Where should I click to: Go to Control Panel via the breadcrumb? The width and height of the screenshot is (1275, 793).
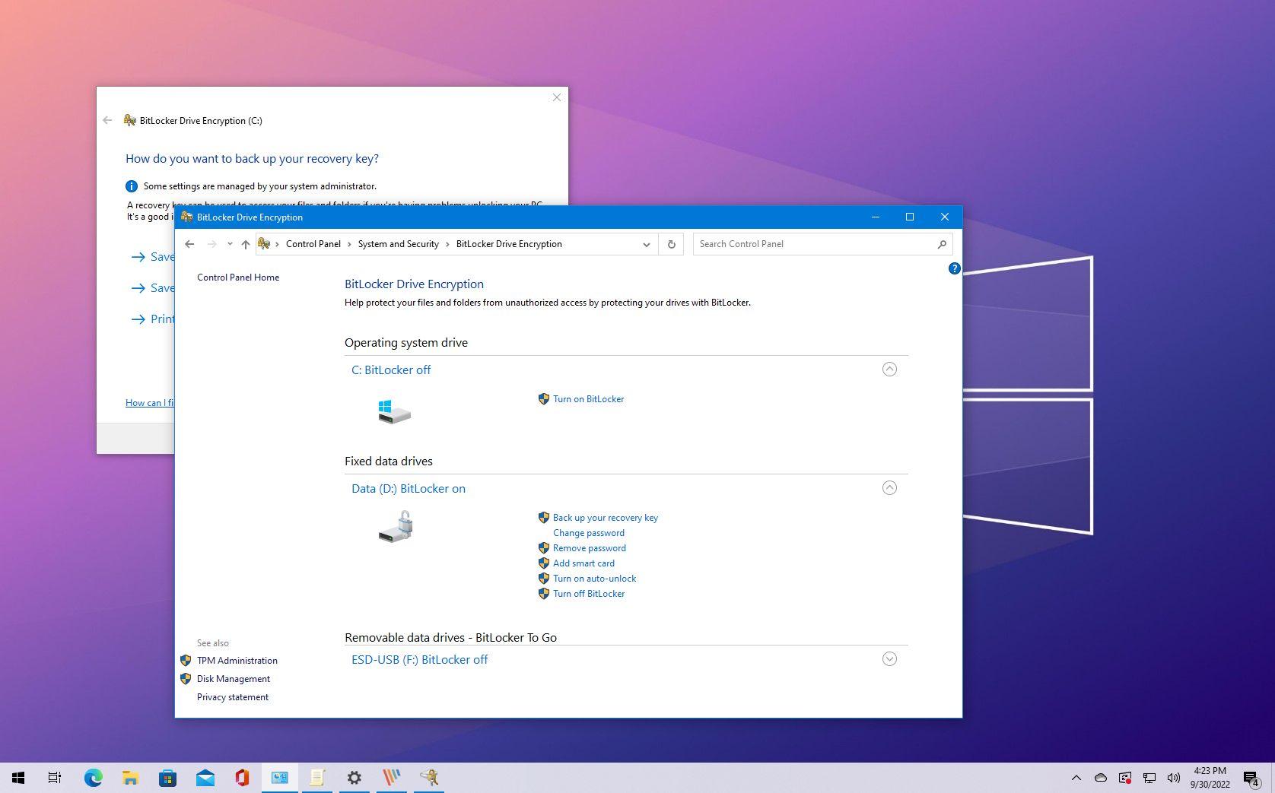[313, 244]
